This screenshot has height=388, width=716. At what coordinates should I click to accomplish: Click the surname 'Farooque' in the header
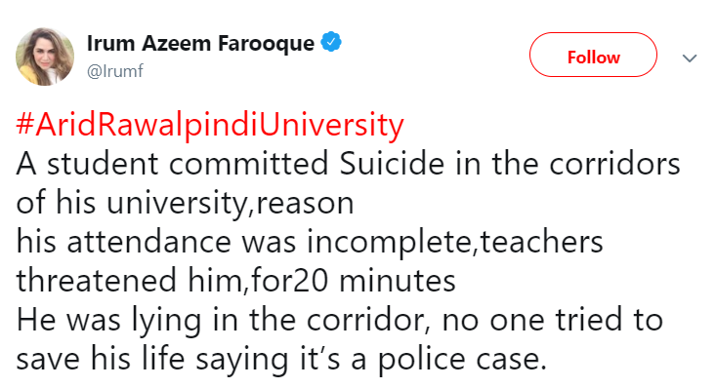click(x=267, y=45)
